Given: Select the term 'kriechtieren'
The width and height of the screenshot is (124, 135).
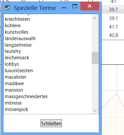Looking at the screenshot, I should pyautogui.click(x=17, y=19).
